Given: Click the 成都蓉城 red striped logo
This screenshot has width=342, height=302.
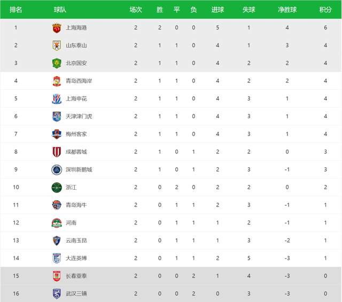Looking at the screenshot, I should pyautogui.click(x=57, y=152).
